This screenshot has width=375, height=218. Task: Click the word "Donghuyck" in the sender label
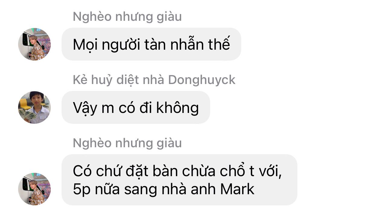(x=202, y=80)
